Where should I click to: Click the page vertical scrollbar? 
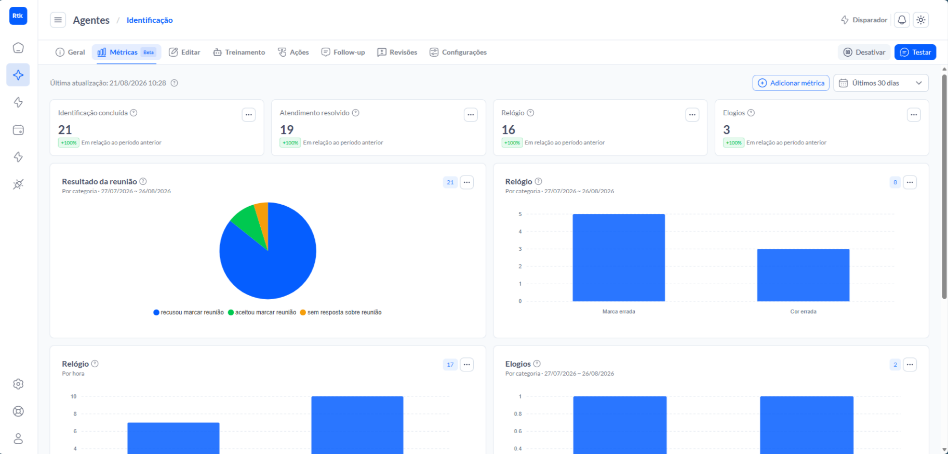click(x=944, y=187)
